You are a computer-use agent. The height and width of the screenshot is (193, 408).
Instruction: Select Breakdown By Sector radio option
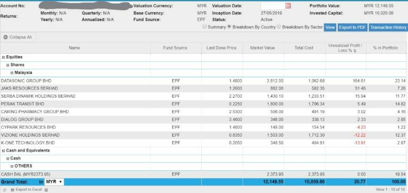(279, 27)
